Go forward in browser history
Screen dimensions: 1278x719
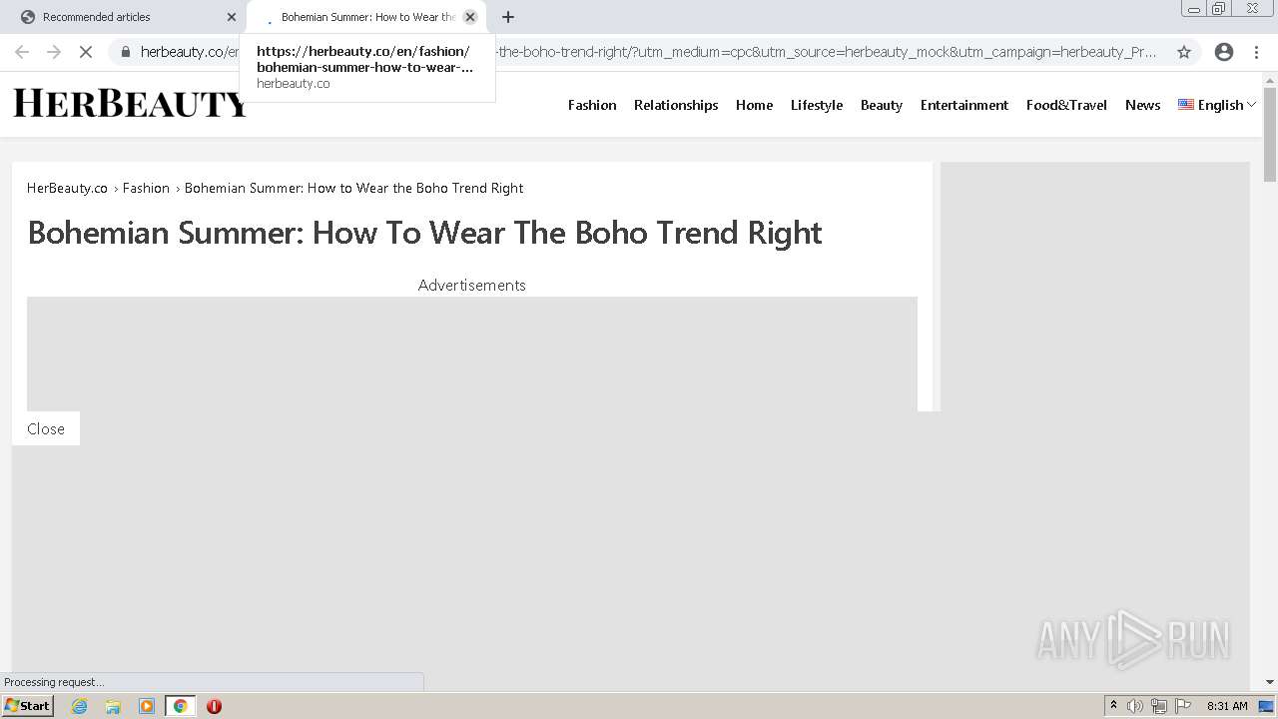coord(54,52)
